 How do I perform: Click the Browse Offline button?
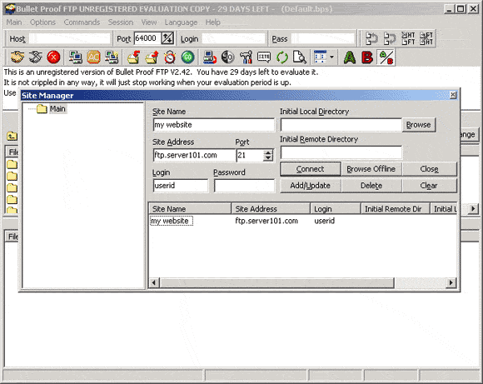[371, 169]
